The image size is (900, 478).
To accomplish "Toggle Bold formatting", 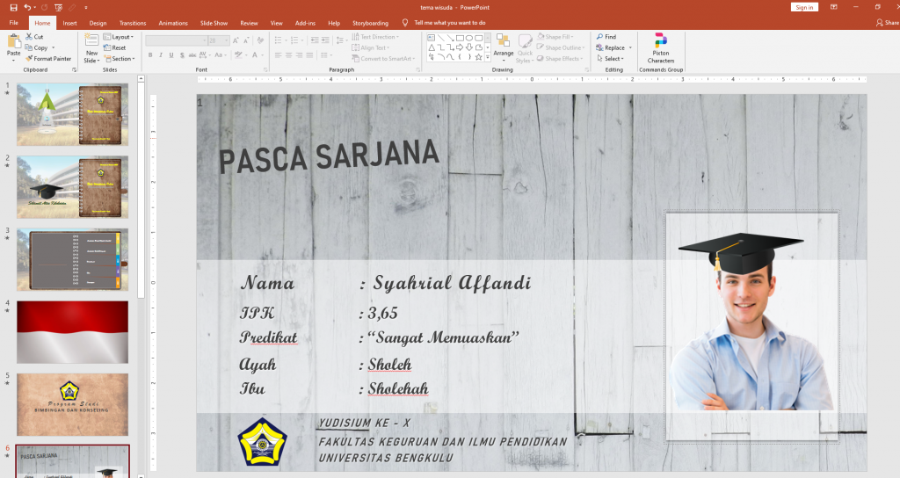I will pyautogui.click(x=150, y=55).
